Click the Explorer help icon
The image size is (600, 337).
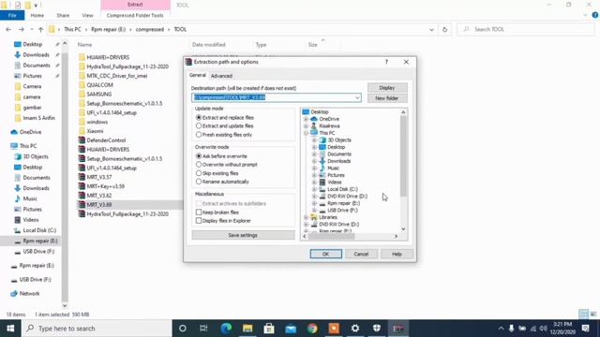tap(594, 15)
